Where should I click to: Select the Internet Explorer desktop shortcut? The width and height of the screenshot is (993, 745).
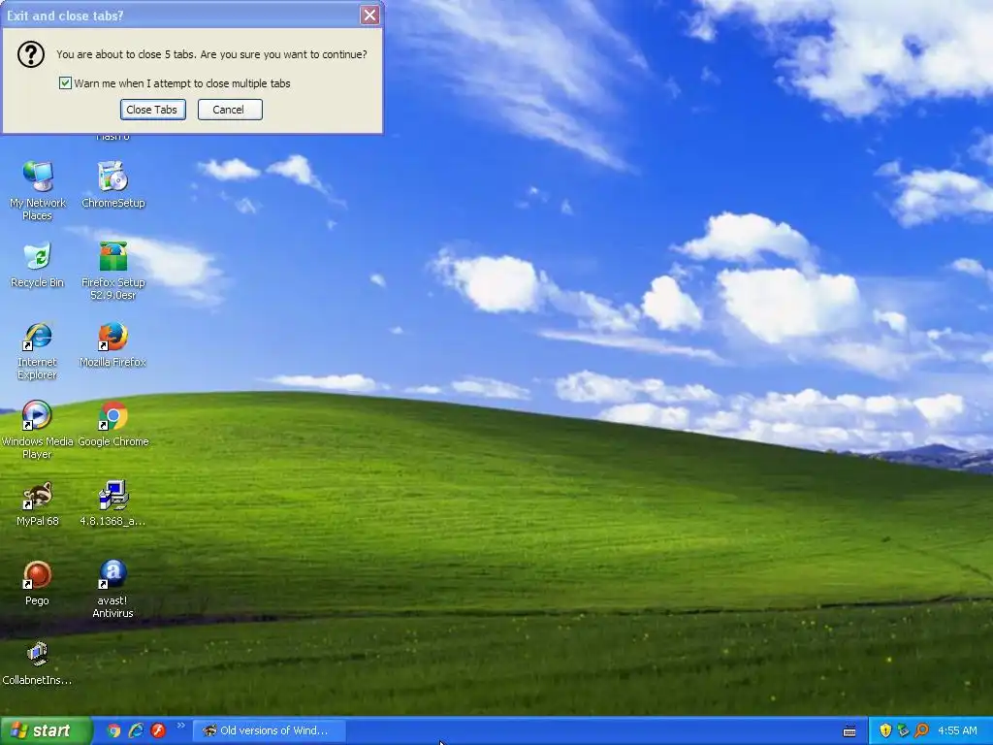pyautogui.click(x=38, y=350)
